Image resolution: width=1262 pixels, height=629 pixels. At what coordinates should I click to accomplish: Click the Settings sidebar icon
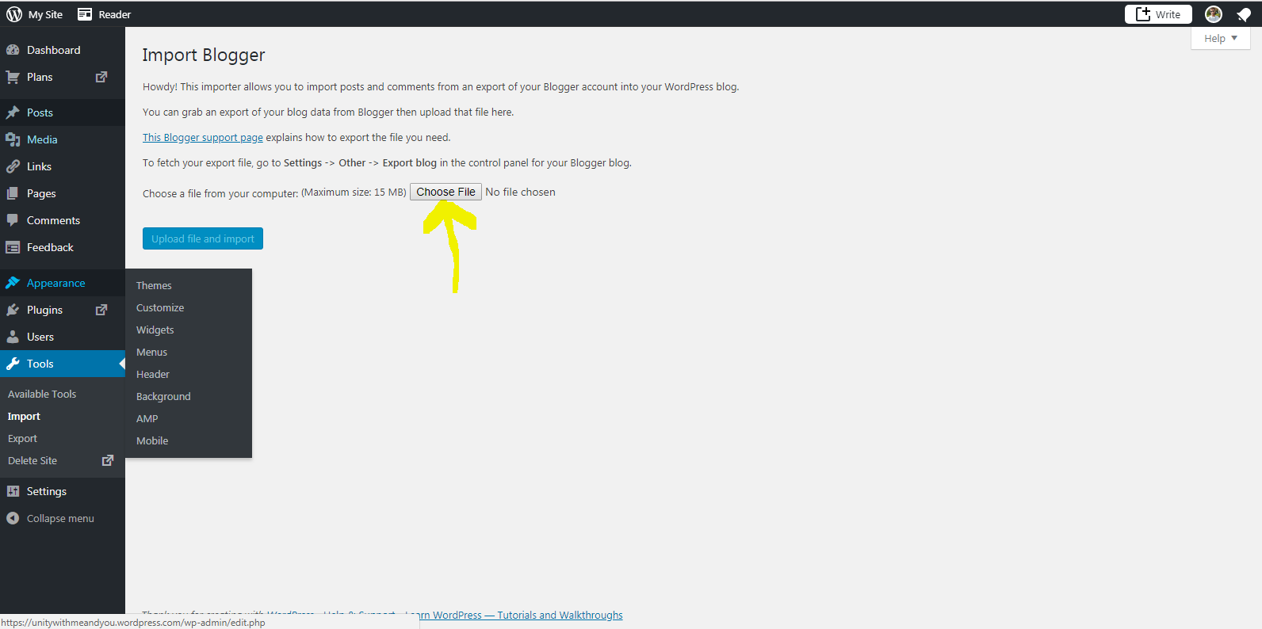point(13,491)
